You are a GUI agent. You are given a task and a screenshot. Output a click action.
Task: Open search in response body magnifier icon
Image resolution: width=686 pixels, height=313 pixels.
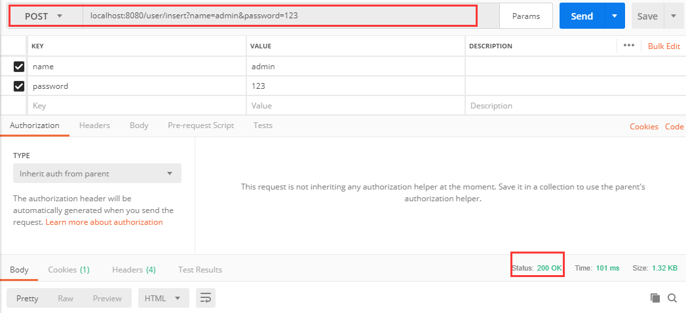point(672,298)
